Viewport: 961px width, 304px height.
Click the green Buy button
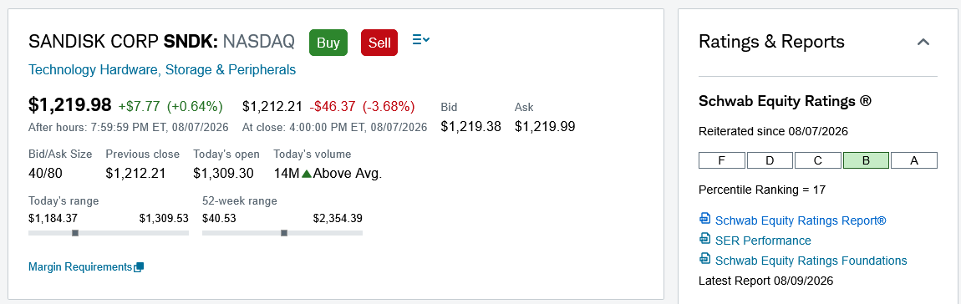point(328,43)
